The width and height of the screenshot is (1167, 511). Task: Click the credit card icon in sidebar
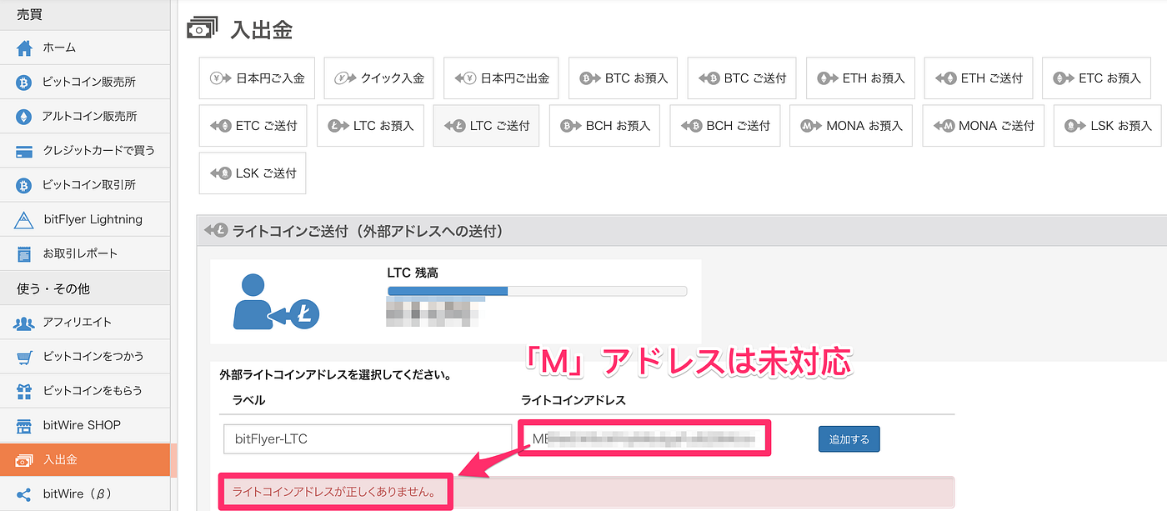24,151
